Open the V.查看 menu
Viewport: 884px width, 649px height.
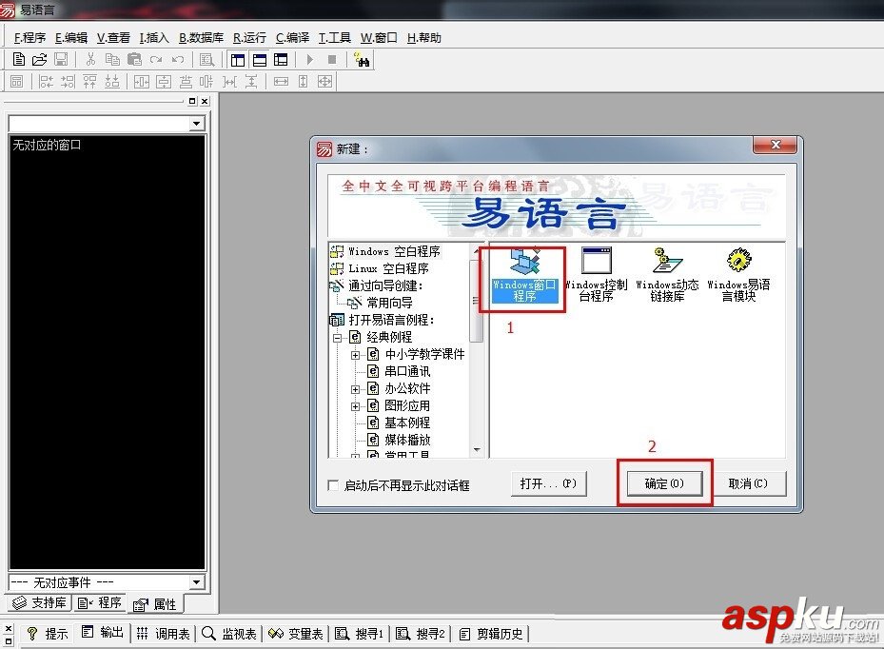click(x=113, y=38)
